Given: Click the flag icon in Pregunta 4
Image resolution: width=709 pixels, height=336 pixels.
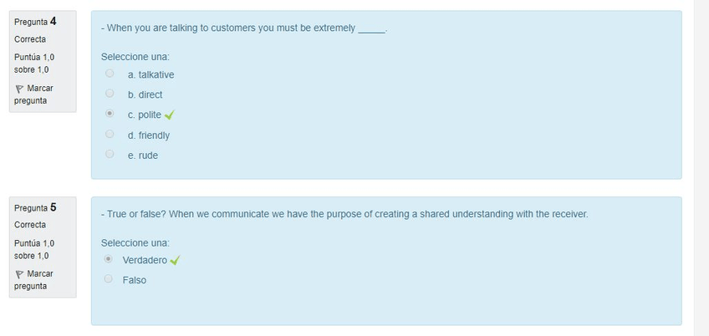Looking at the screenshot, I should point(18,89).
